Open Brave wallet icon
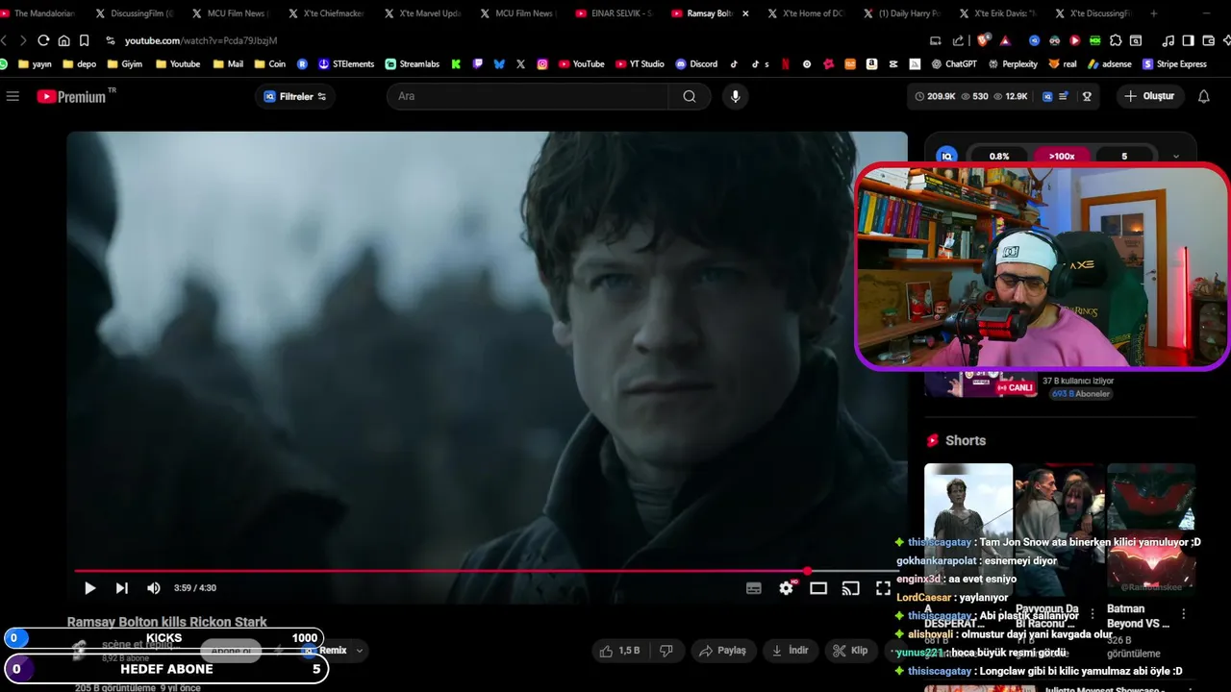Viewport: 1231px width, 692px height. point(1208,40)
